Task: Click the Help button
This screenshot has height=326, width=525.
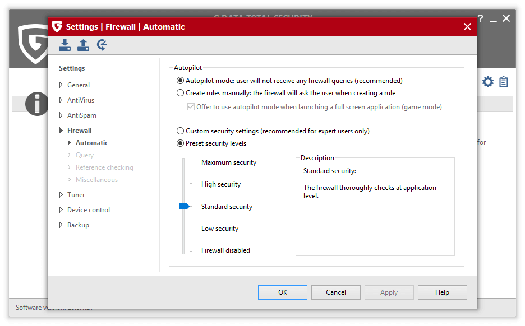Action: point(442,292)
